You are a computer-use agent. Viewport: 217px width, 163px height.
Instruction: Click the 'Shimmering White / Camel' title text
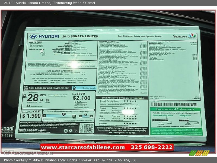coord(74,3)
